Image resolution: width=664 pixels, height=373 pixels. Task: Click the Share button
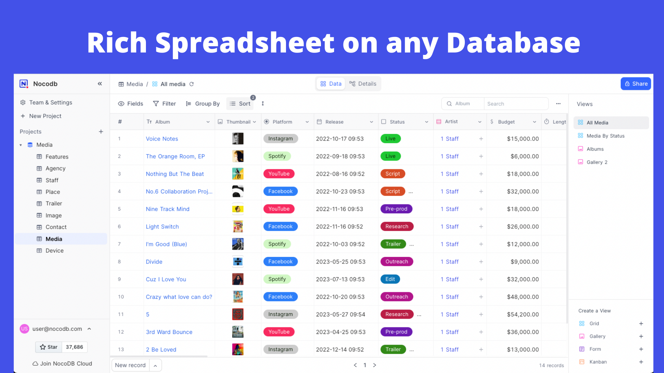click(x=636, y=84)
